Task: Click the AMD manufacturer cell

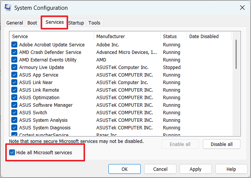Action: coord(101,60)
